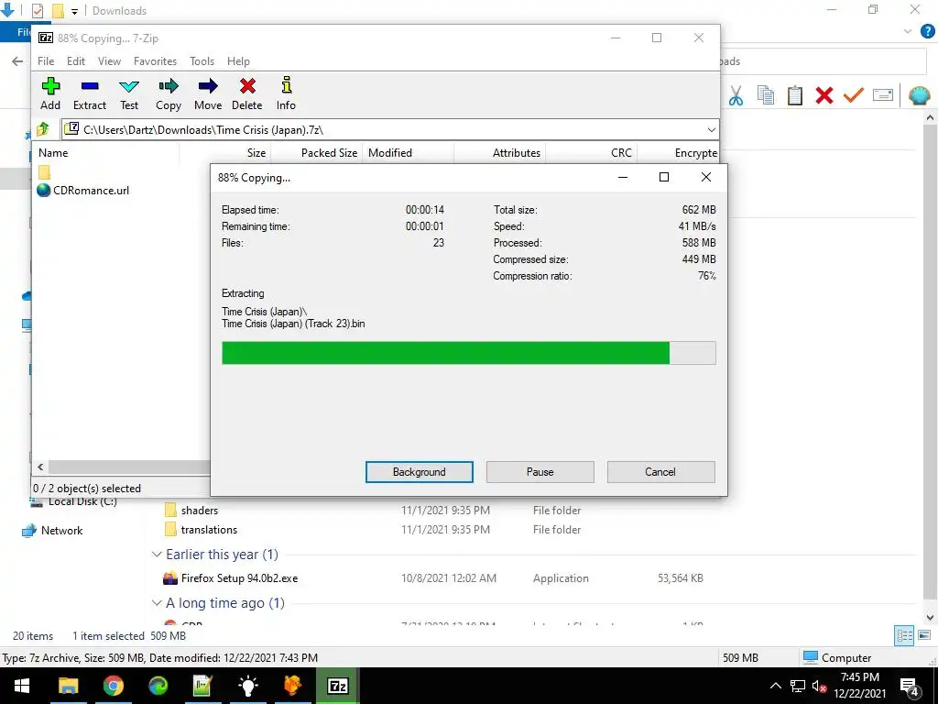Sort 7-Zip list by CRC column
Screen dimensions: 938x704
(x=591, y=153)
